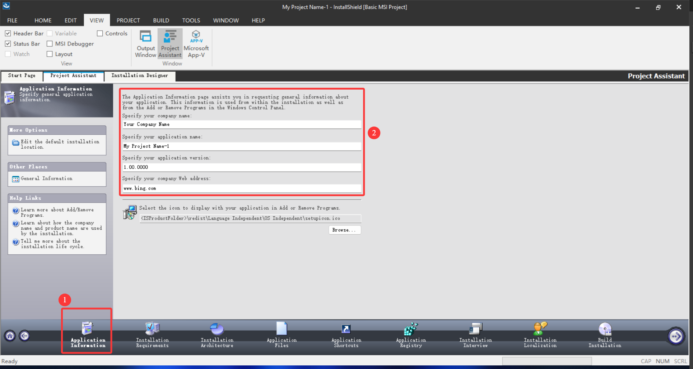The height and width of the screenshot is (369, 693).
Task: Switch to the PROJECT ribbon tab
Action: click(128, 20)
